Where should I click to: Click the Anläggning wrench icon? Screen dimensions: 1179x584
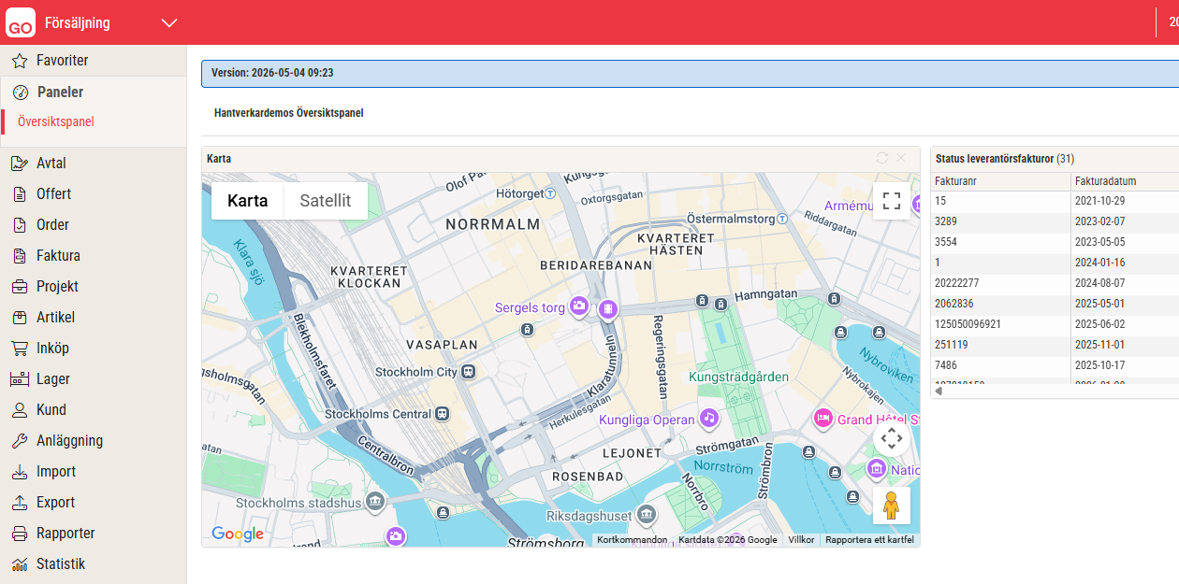click(x=20, y=441)
